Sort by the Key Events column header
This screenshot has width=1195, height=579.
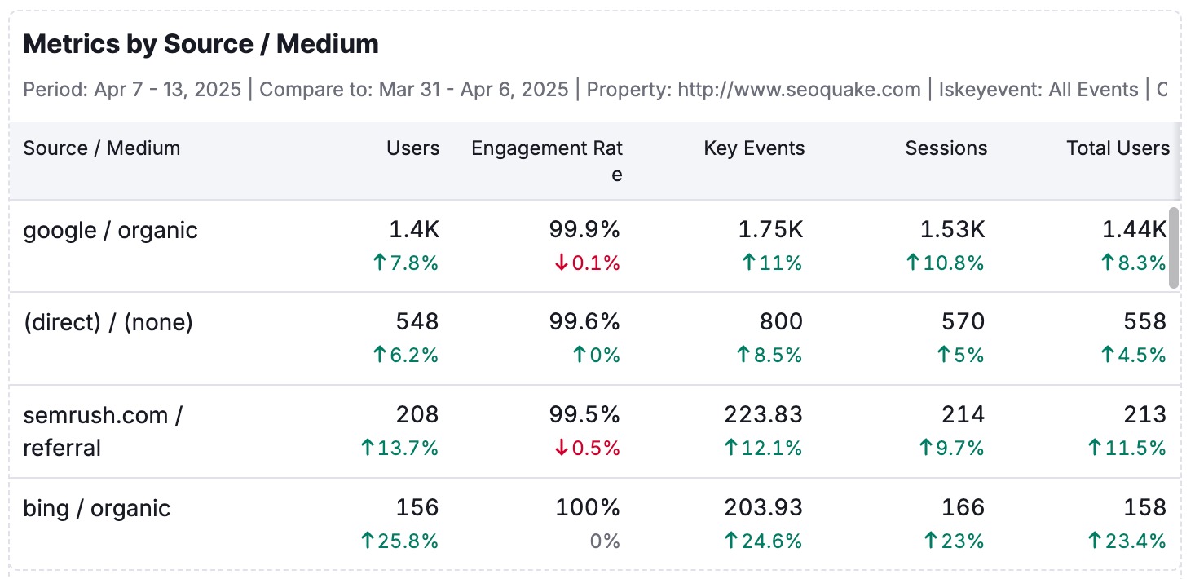753,148
